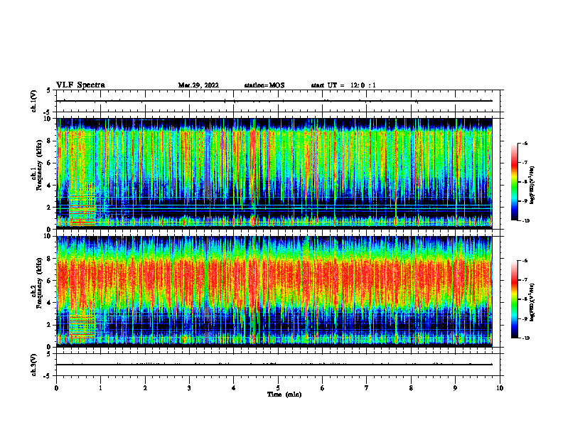Click the "-7" tick on ch.2 color bar

coord(525,280)
